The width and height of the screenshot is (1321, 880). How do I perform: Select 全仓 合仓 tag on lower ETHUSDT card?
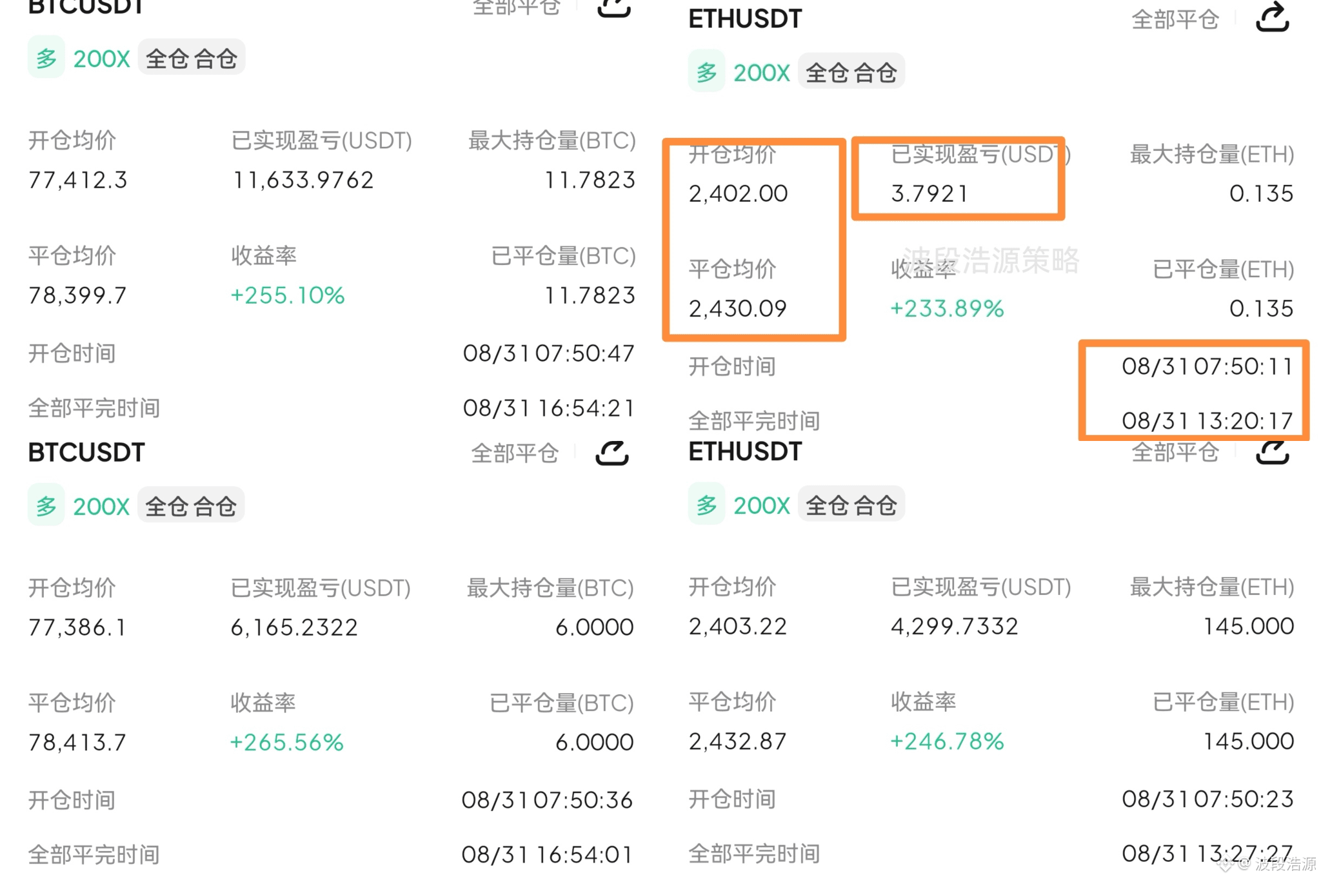point(851,505)
